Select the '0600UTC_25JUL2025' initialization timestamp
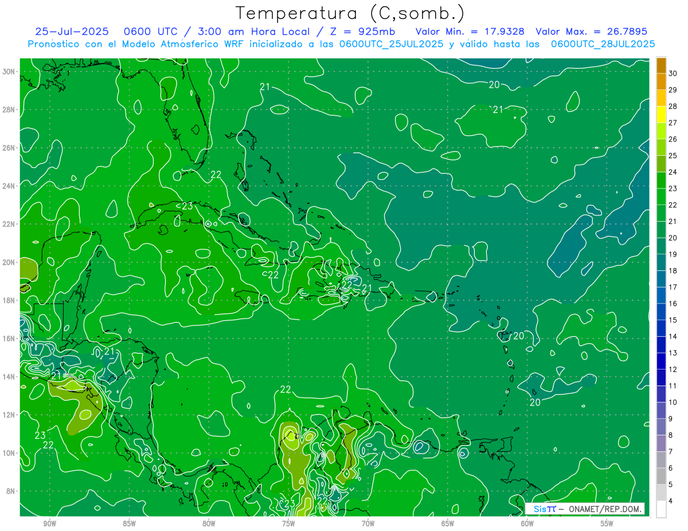The width and height of the screenshot is (688, 531). coord(392,44)
